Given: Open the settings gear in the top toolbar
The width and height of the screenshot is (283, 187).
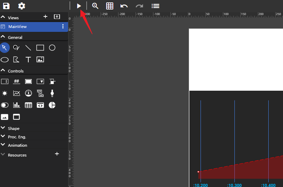Looking at the screenshot, I should pos(22,6).
